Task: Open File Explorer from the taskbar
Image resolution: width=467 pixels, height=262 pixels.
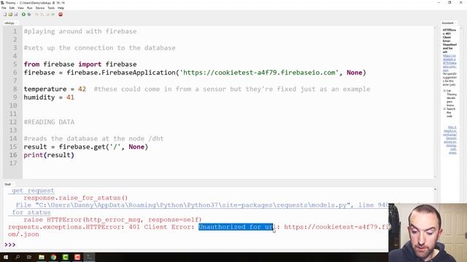Action: 42,257
